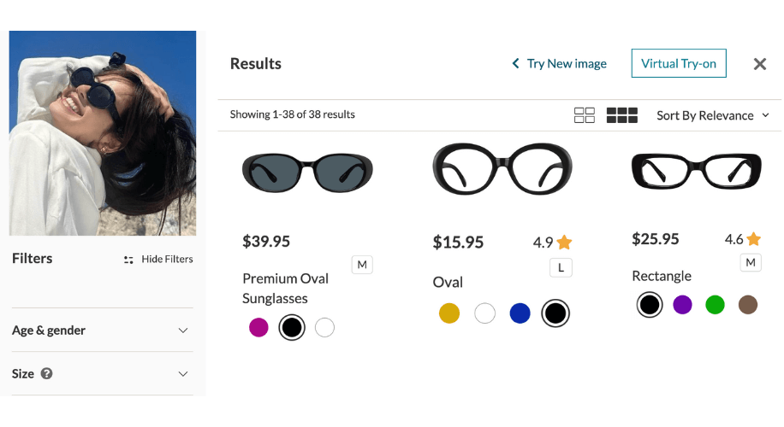This screenshot has width=784, height=427.
Task: Expand the Age & gender filter
Action: pos(102,330)
